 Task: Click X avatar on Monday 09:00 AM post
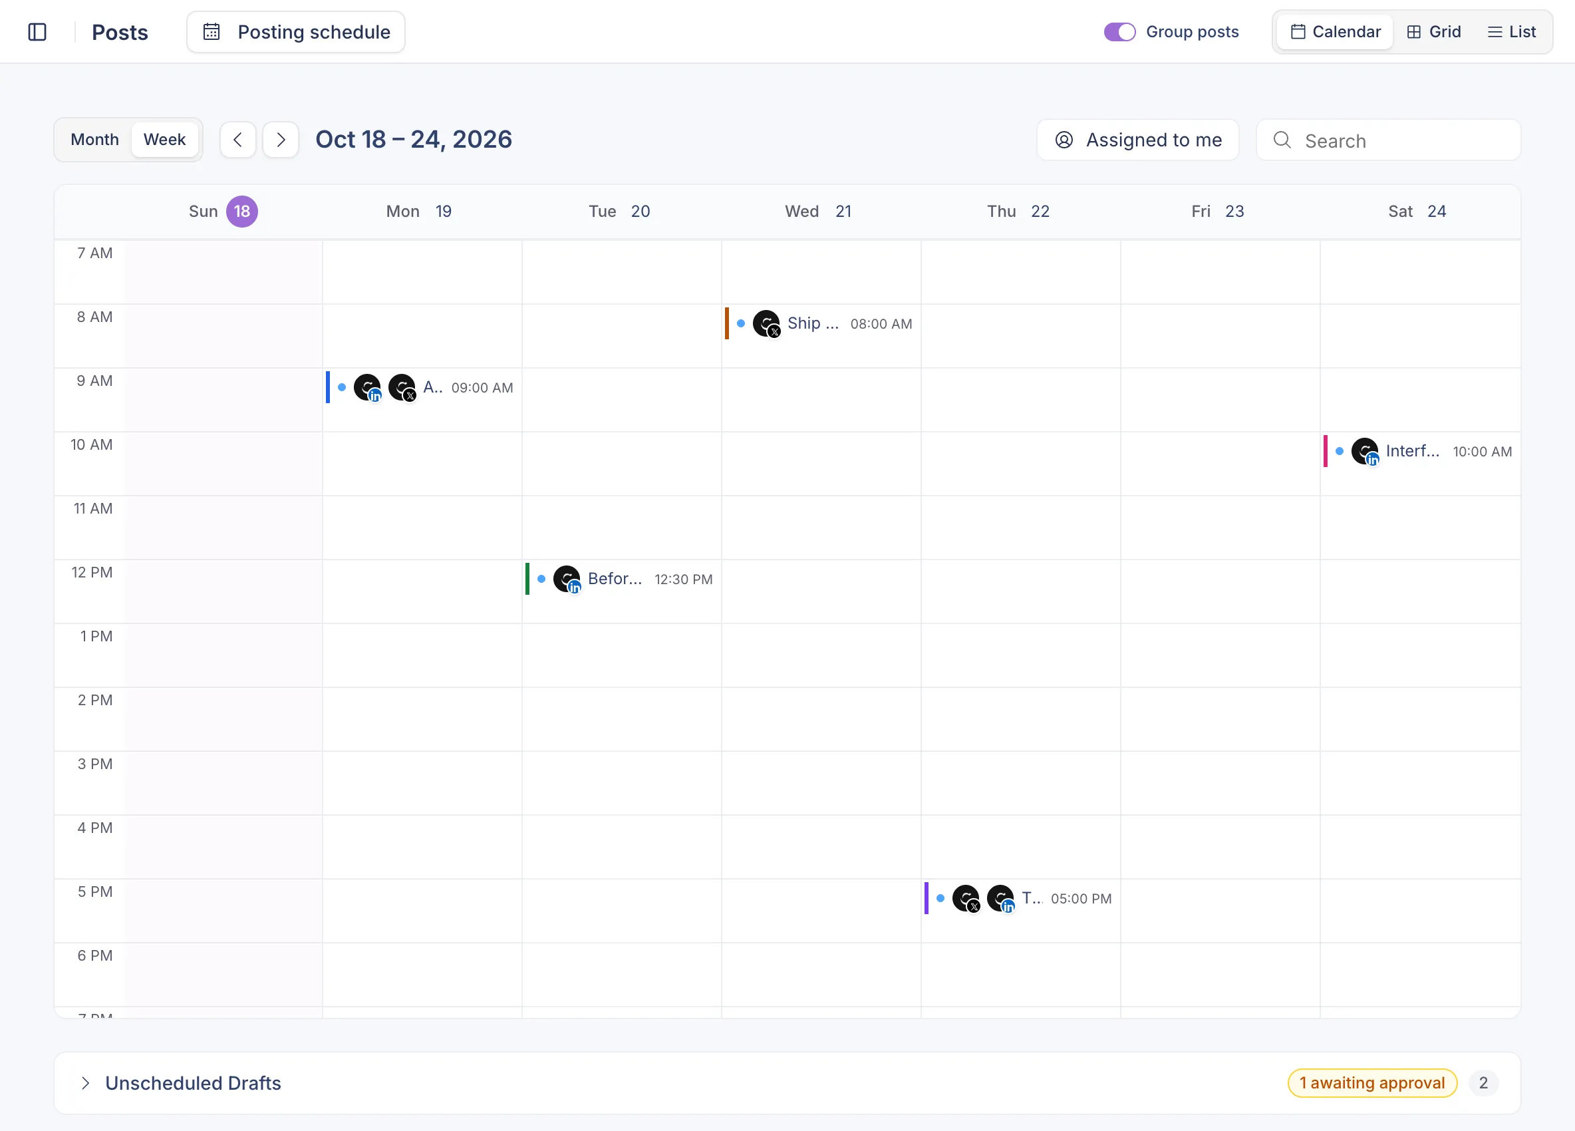[402, 388]
